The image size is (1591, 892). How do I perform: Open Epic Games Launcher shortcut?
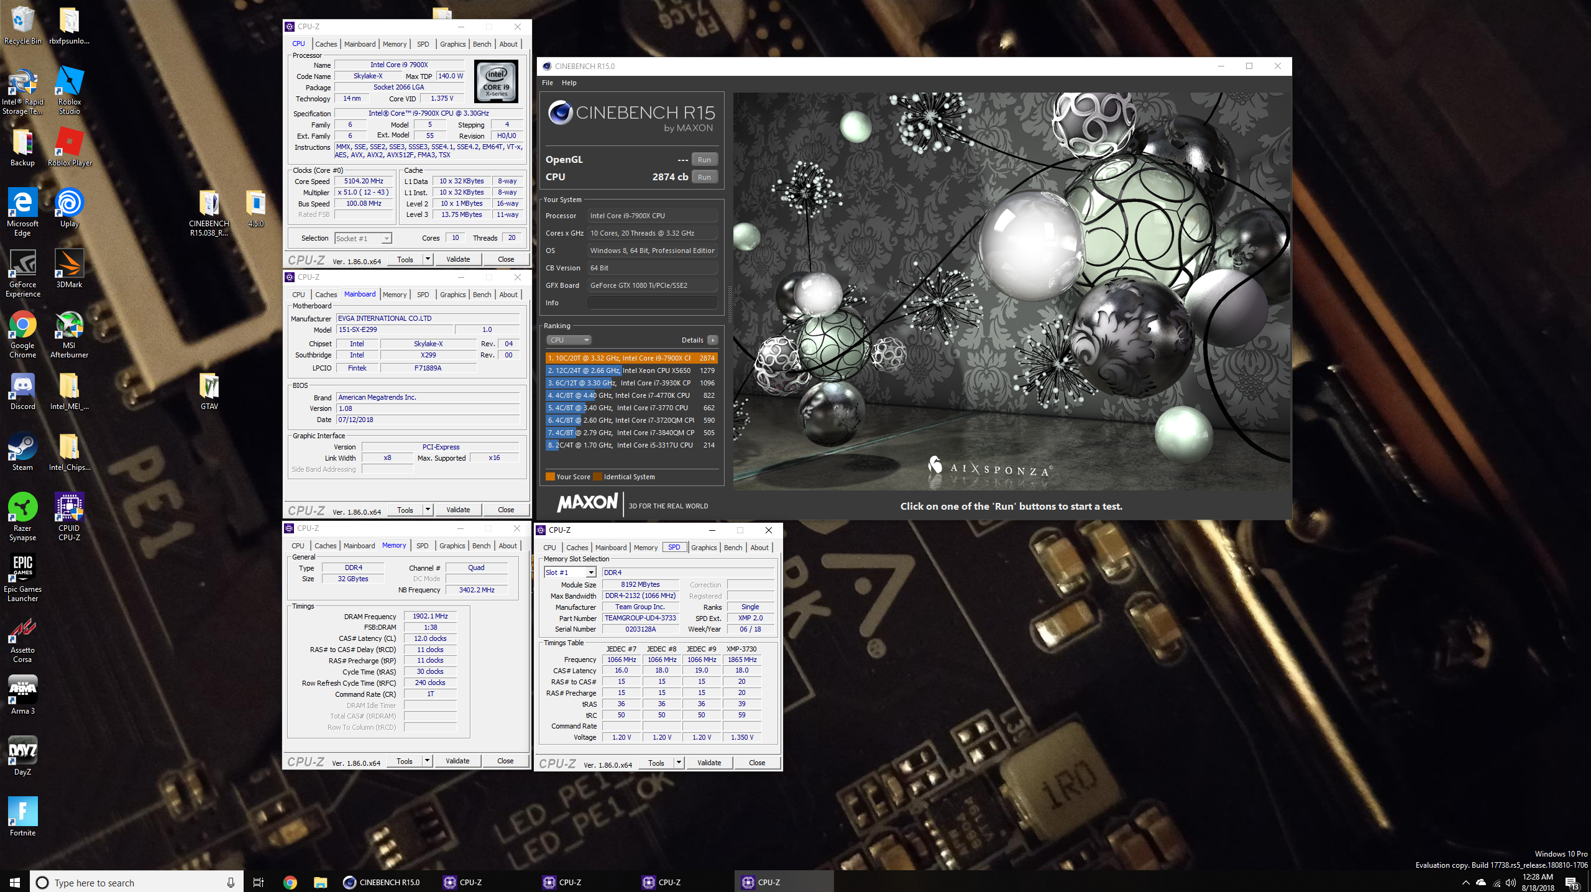(22, 578)
